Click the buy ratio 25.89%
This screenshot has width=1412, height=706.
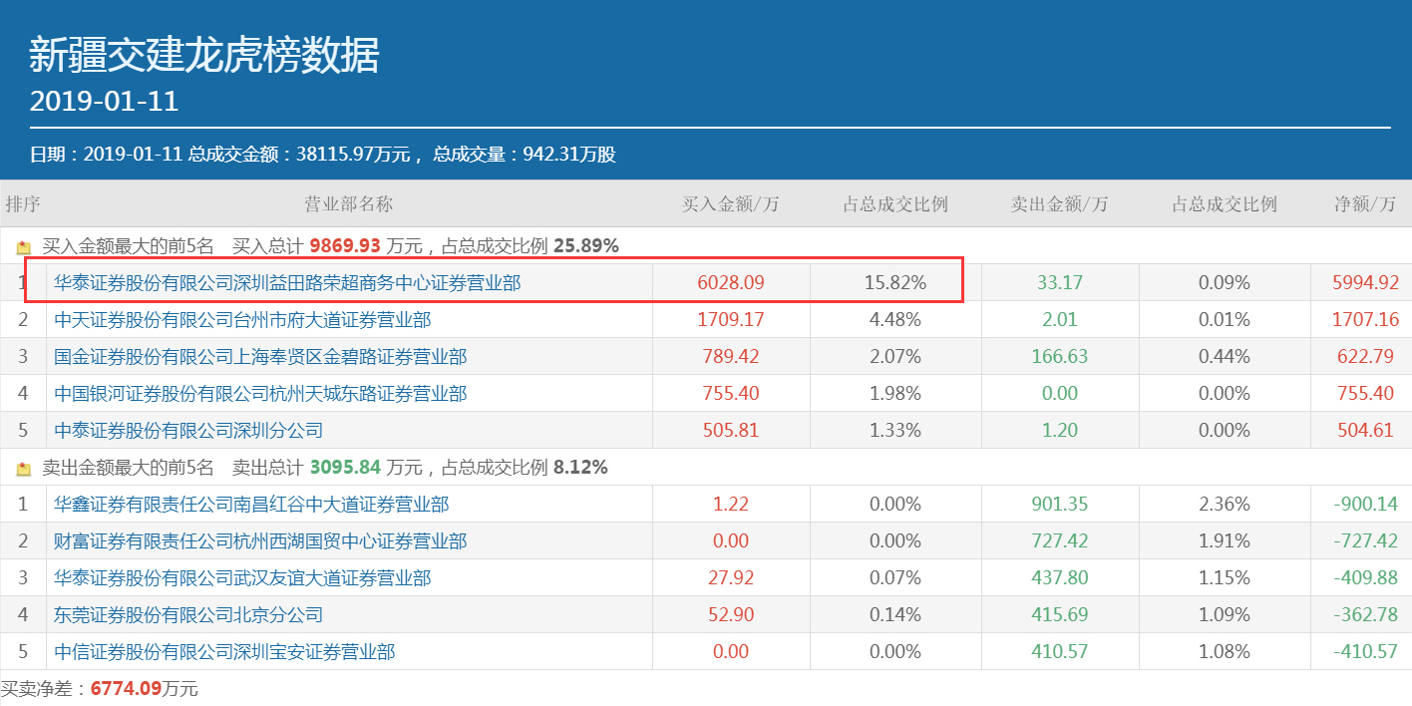coord(585,245)
